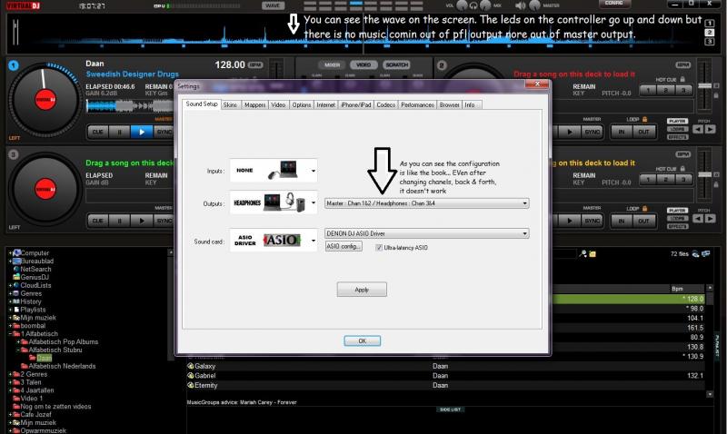Enable the LOOPS panel on deck 2

point(677,129)
